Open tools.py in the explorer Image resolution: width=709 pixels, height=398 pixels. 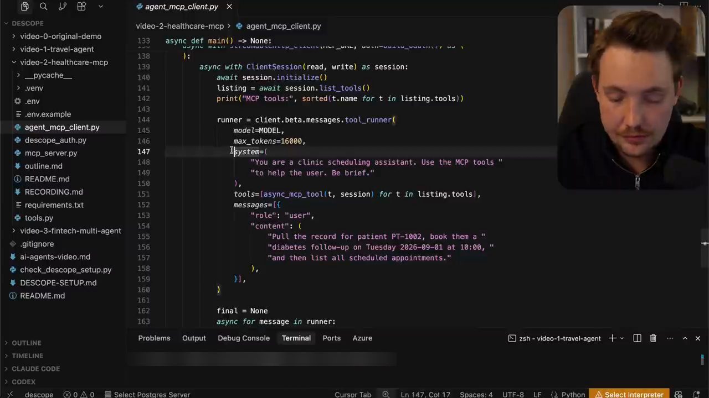click(x=39, y=218)
